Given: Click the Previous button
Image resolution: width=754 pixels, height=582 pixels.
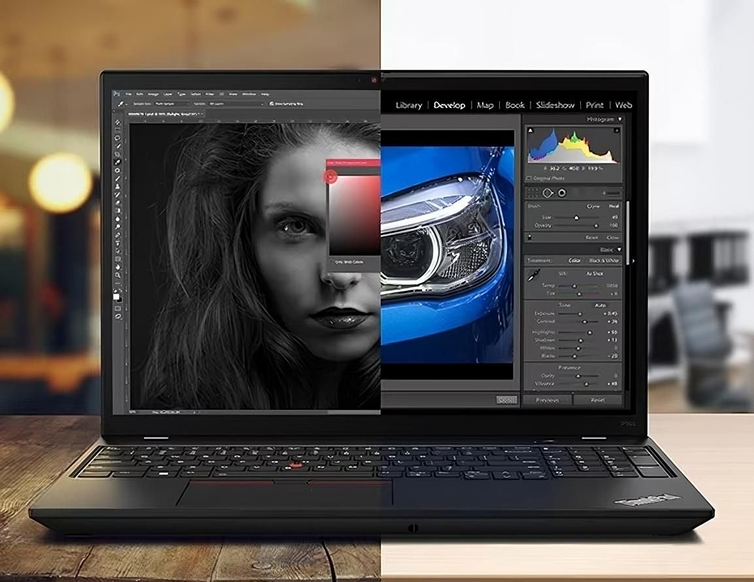Looking at the screenshot, I should point(548,400).
